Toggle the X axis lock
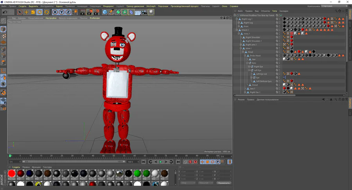The width and height of the screenshot is (352, 190). pos(55,12)
